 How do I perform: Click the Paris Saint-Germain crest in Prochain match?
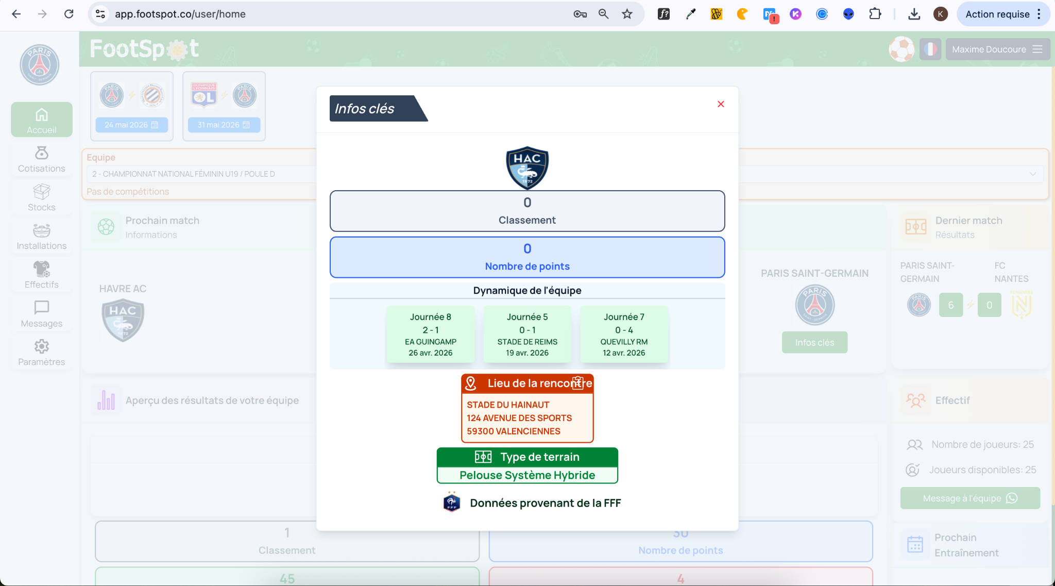(814, 305)
